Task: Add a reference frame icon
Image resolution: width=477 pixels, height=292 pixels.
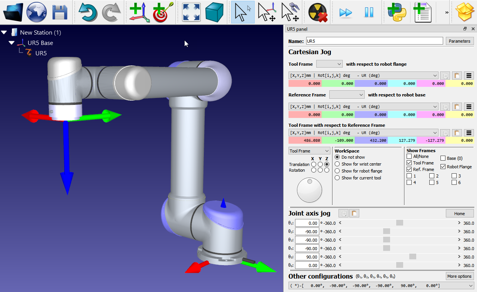Action: (x=139, y=12)
